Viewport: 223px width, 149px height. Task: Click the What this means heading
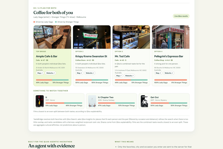(x=124, y=142)
